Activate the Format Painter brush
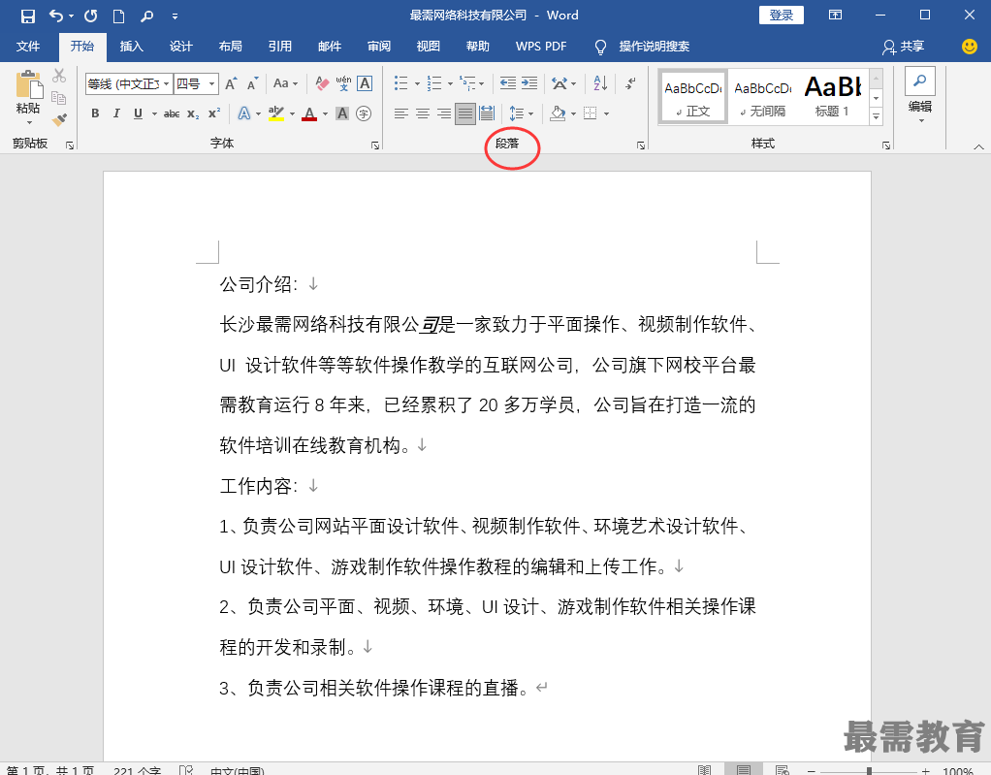The width and height of the screenshot is (991, 775). click(59, 119)
